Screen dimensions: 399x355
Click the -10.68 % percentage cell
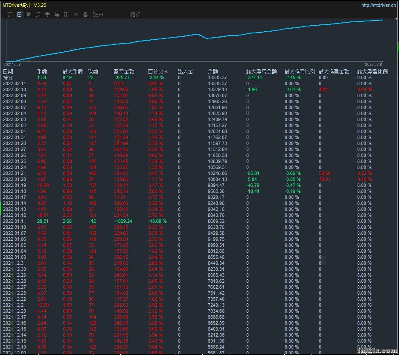click(x=157, y=222)
